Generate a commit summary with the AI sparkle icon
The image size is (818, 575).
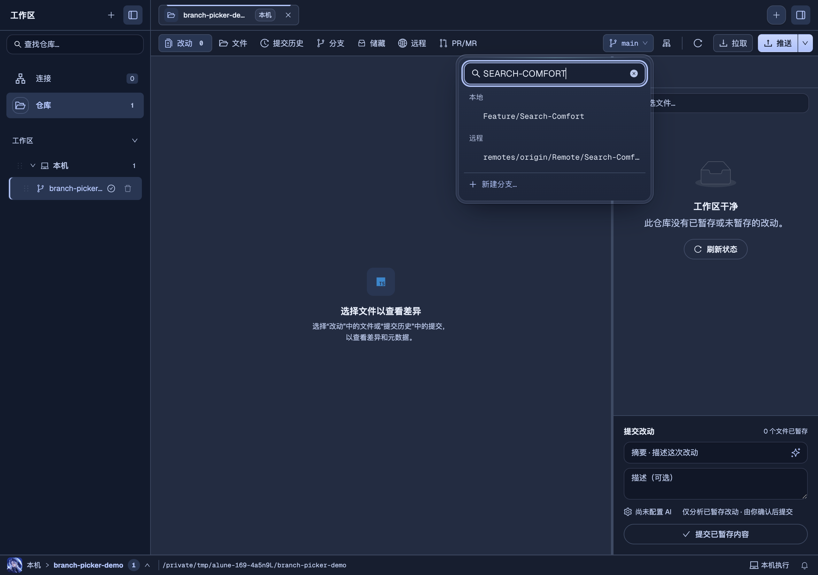(796, 452)
